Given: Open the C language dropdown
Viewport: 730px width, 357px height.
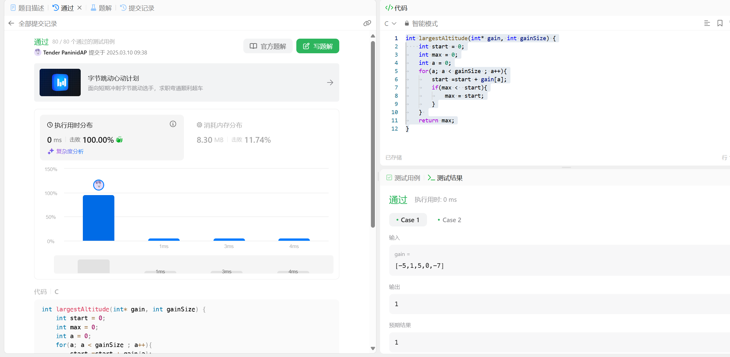Looking at the screenshot, I should tap(390, 23).
